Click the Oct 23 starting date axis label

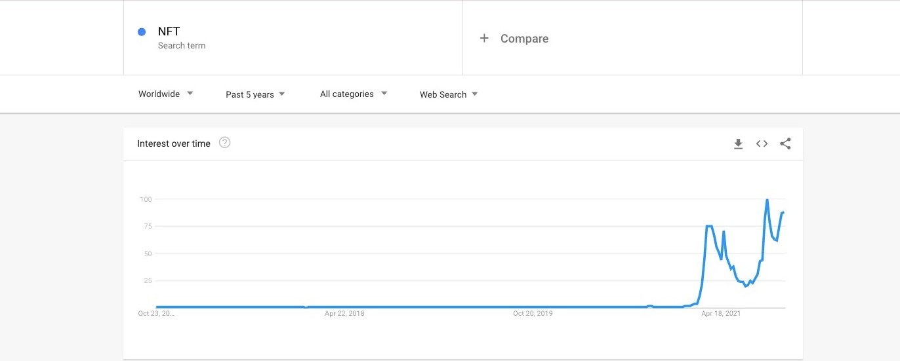[156, 313]
